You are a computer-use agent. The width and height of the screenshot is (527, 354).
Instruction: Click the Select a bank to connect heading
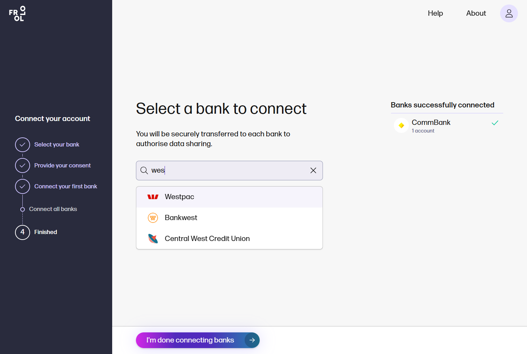point(221,108)
